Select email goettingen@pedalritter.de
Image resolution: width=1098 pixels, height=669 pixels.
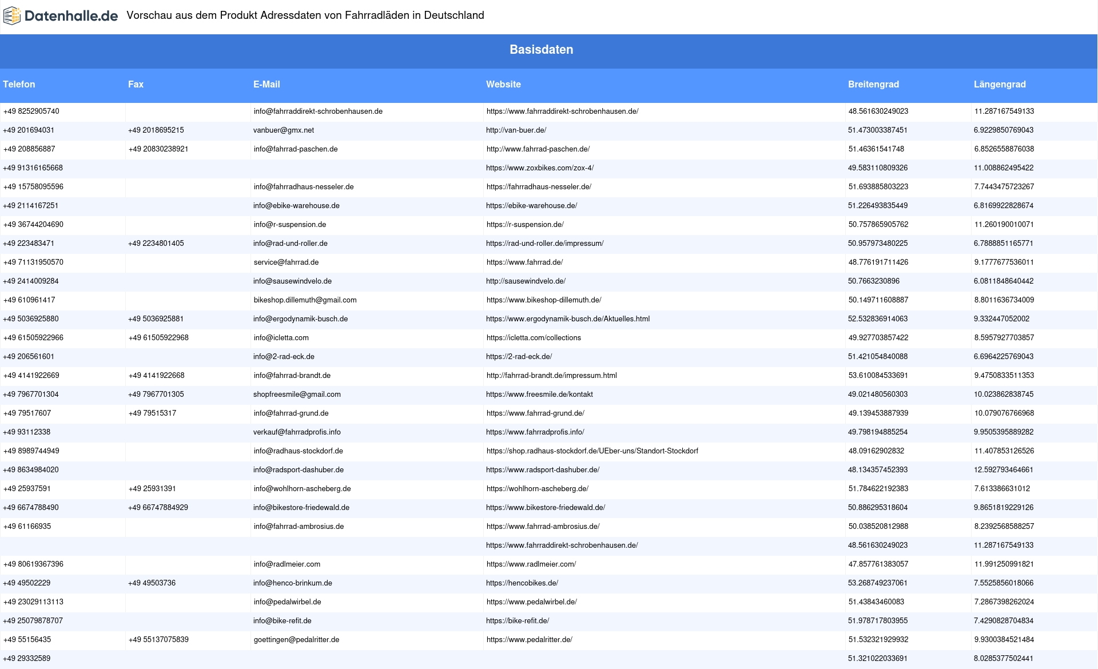click(297, 640)
